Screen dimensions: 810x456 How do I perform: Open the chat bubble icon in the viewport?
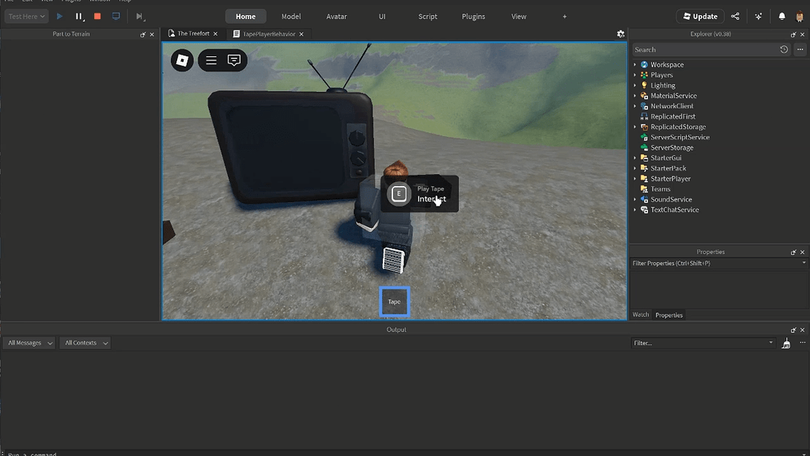(233, 60)
